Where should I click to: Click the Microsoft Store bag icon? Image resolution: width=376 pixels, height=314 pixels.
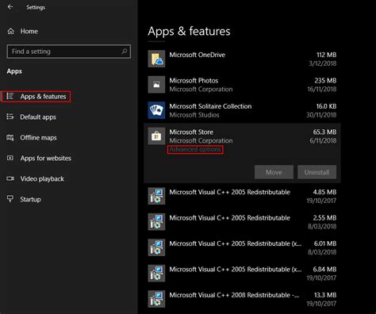click(x=156, y=136)
